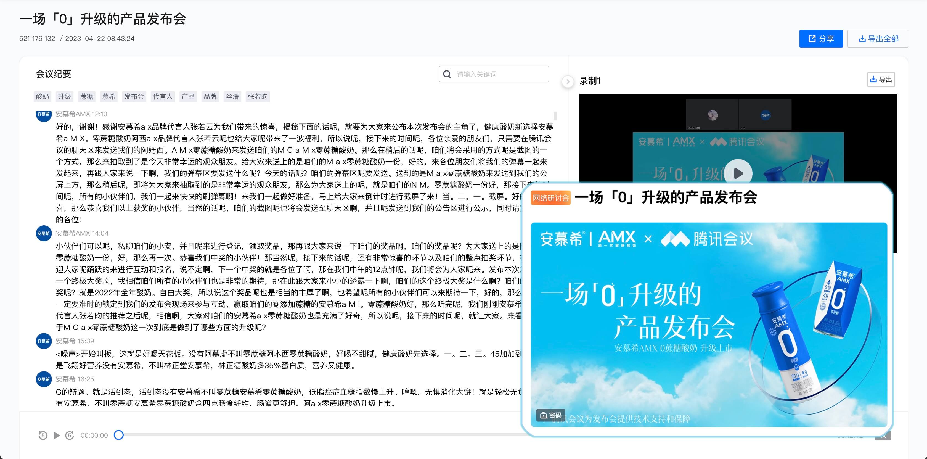The height and width of the screenshot is (459, 927).
Task: Click the playback progress slider handle
Action: 119,435
